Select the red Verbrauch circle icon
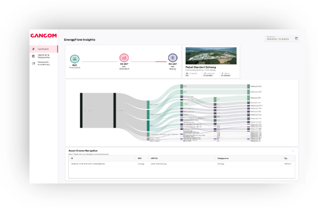 [124, 58]
